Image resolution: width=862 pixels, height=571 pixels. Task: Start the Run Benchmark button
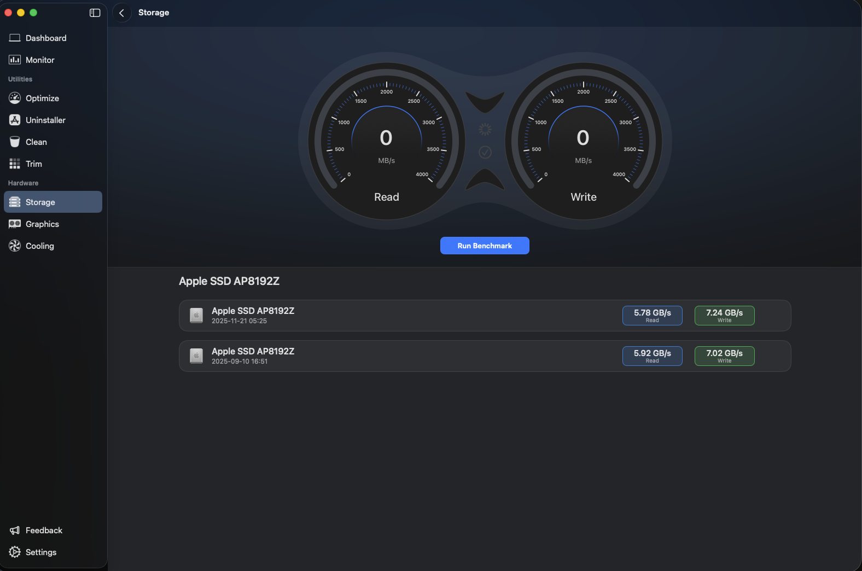[x=485, y=246]
